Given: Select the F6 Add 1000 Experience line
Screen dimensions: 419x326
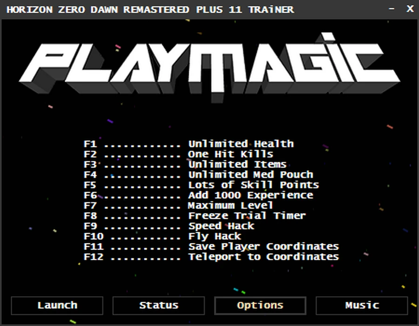Looking at the screenshot, I should tap(198, 195).
